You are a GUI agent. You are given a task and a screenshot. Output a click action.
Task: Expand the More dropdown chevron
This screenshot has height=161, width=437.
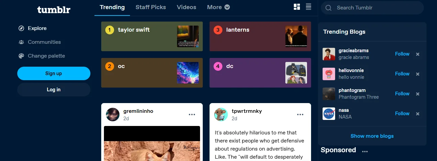click(227, 7)
